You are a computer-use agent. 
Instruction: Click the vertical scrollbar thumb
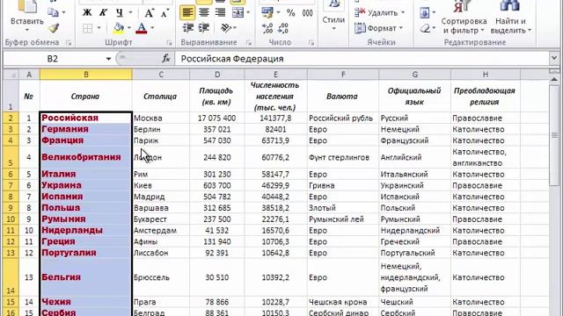[x=554, y=135]
